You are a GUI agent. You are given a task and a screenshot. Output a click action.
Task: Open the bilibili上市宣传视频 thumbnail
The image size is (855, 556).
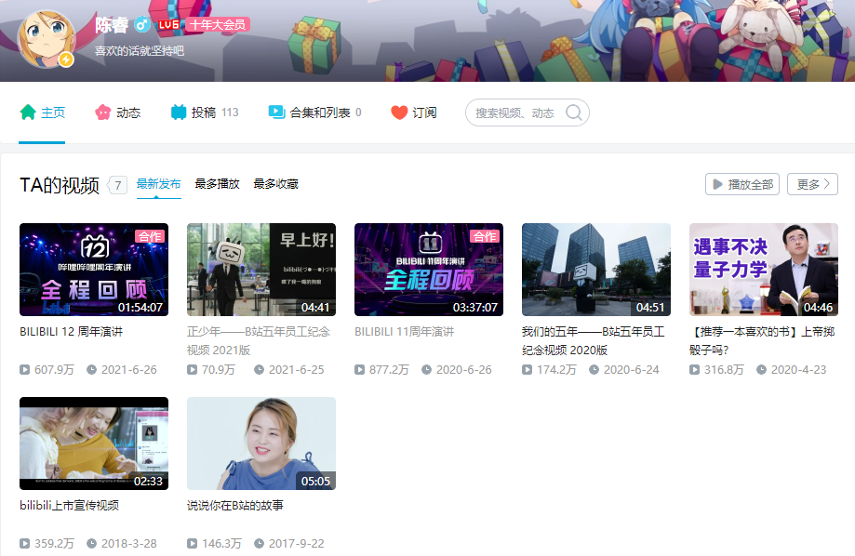(x=93, y=443)
